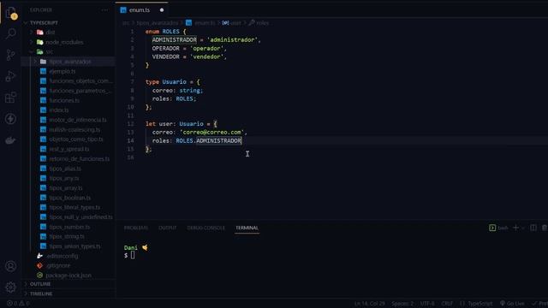The image size is (548, 308).
Task: Click the TypeScript icon on enum.ts tab
Action: (123, 10)
